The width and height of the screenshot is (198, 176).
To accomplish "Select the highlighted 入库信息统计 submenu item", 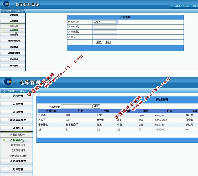I will (x=18, y=140).
